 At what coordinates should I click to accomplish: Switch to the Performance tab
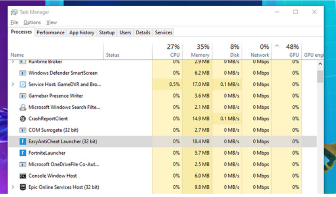pos(50,33)
